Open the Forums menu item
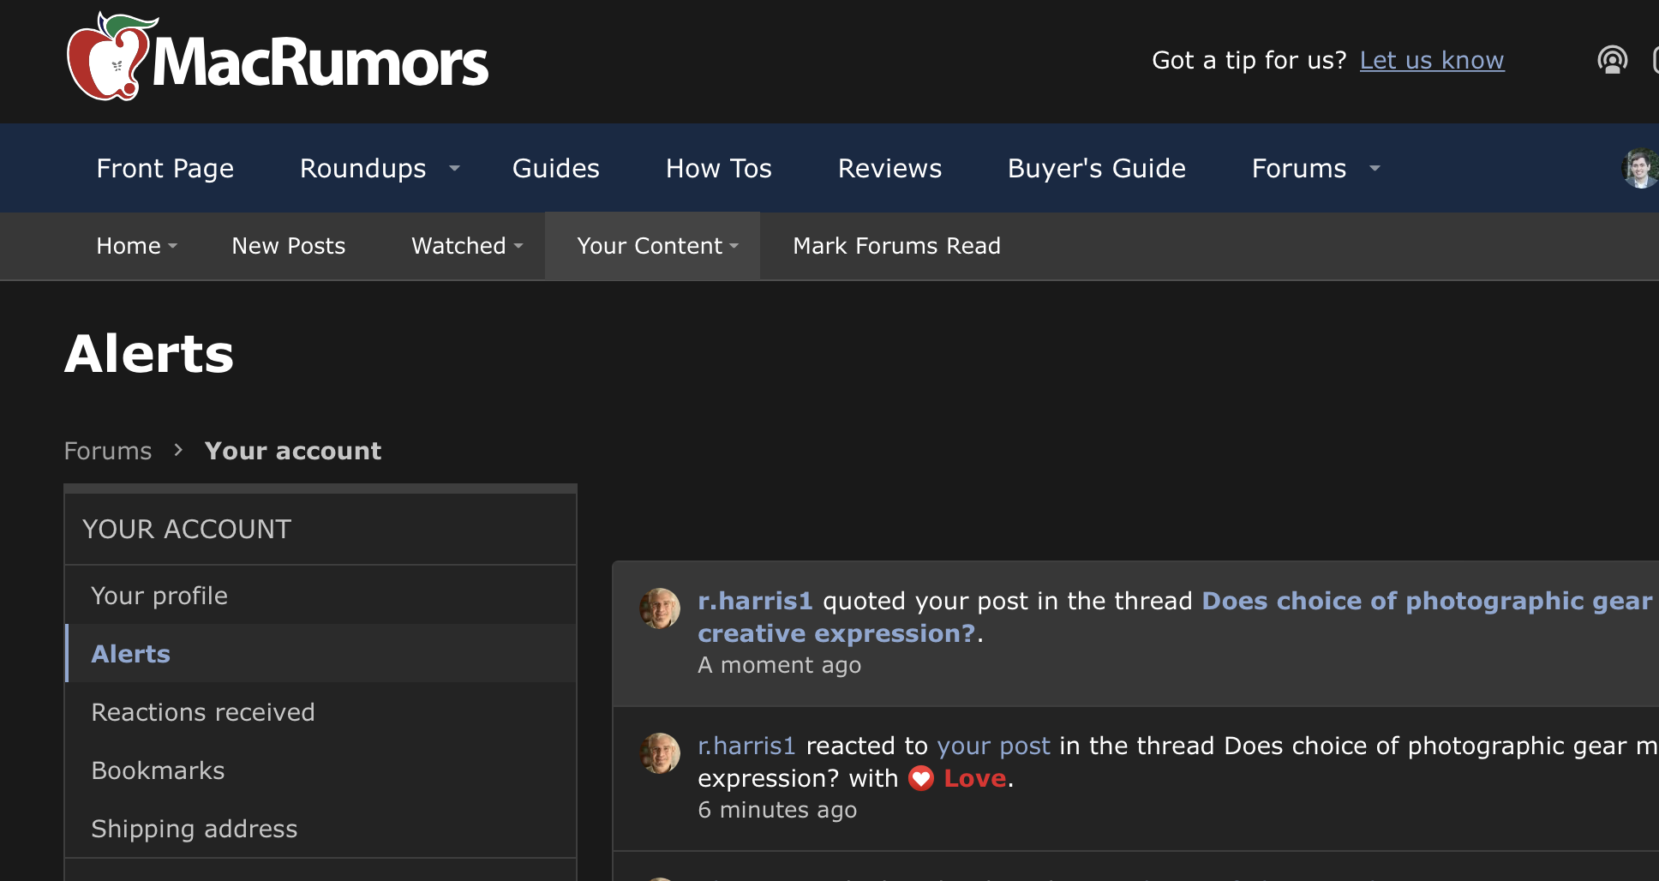The width and height of the screenshot is (1659, 881). [x=1299, y=168]
